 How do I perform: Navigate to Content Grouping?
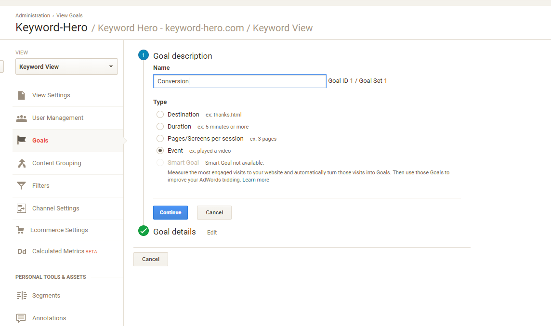click(56, 163)
